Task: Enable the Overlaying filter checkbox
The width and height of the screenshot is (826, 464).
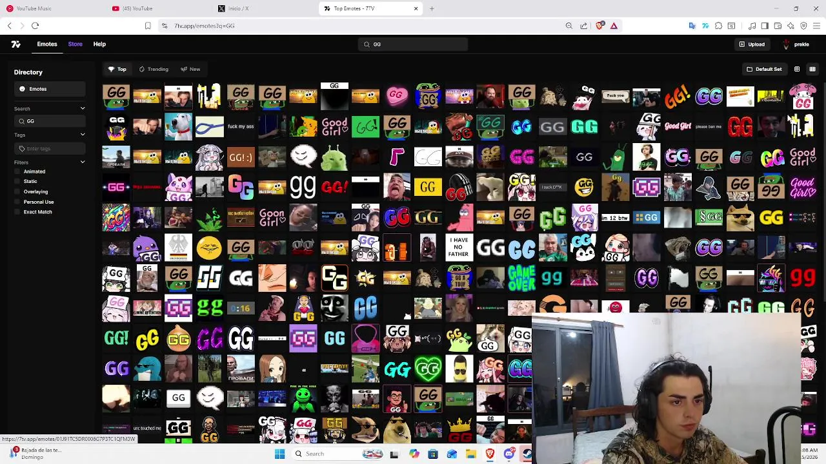Action: click(18, 191)
